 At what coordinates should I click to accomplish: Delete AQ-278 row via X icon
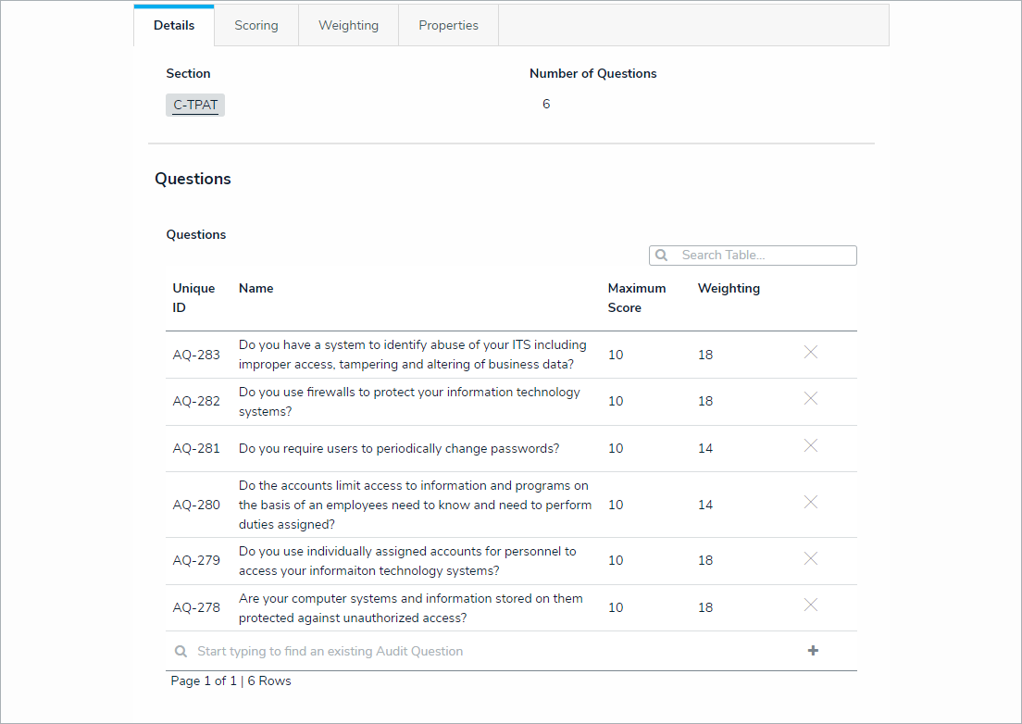tap(810, 605)
